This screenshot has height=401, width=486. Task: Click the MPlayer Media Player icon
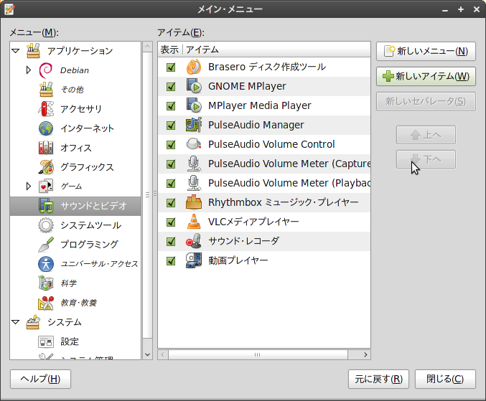click(x=194, y=105)
